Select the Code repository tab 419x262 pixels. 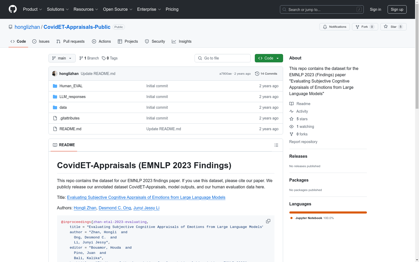pyautogui.click(x=18, y=41)
